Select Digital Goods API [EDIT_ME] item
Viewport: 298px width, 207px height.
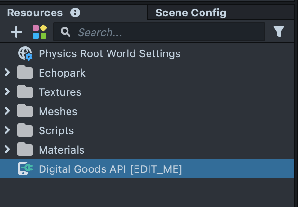coord(110,169)
